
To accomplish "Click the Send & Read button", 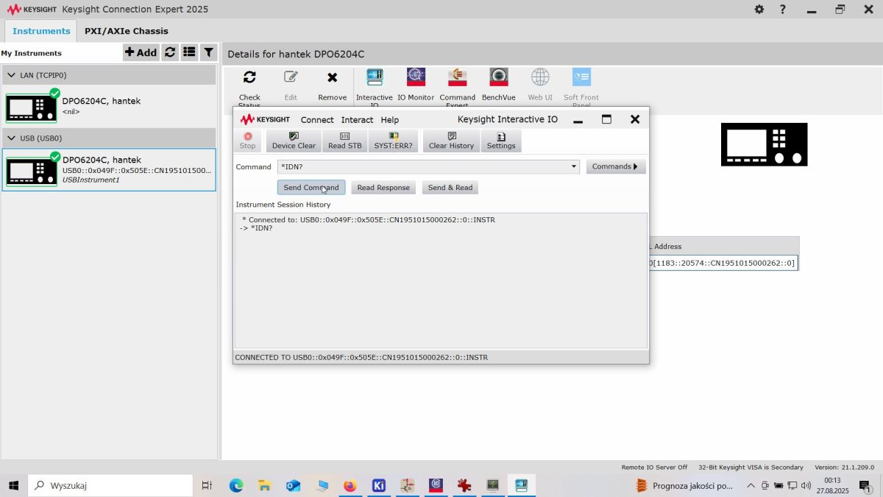I will (x=450, y=188).
